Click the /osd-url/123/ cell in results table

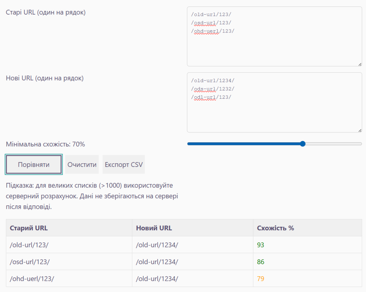click(30, 262)
